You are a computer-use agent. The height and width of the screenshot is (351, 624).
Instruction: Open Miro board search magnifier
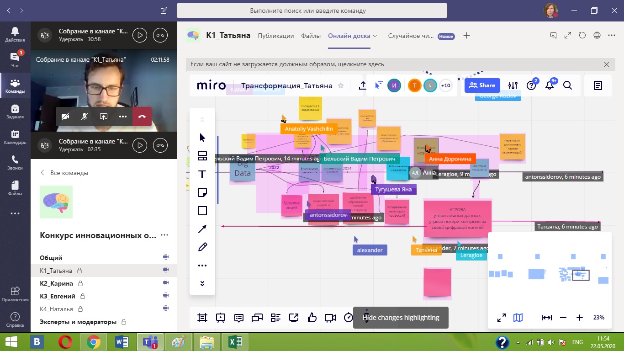coord(567,85)
